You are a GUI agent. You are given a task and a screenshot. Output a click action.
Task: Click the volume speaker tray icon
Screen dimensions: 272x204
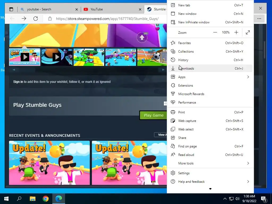click(237, 199)
